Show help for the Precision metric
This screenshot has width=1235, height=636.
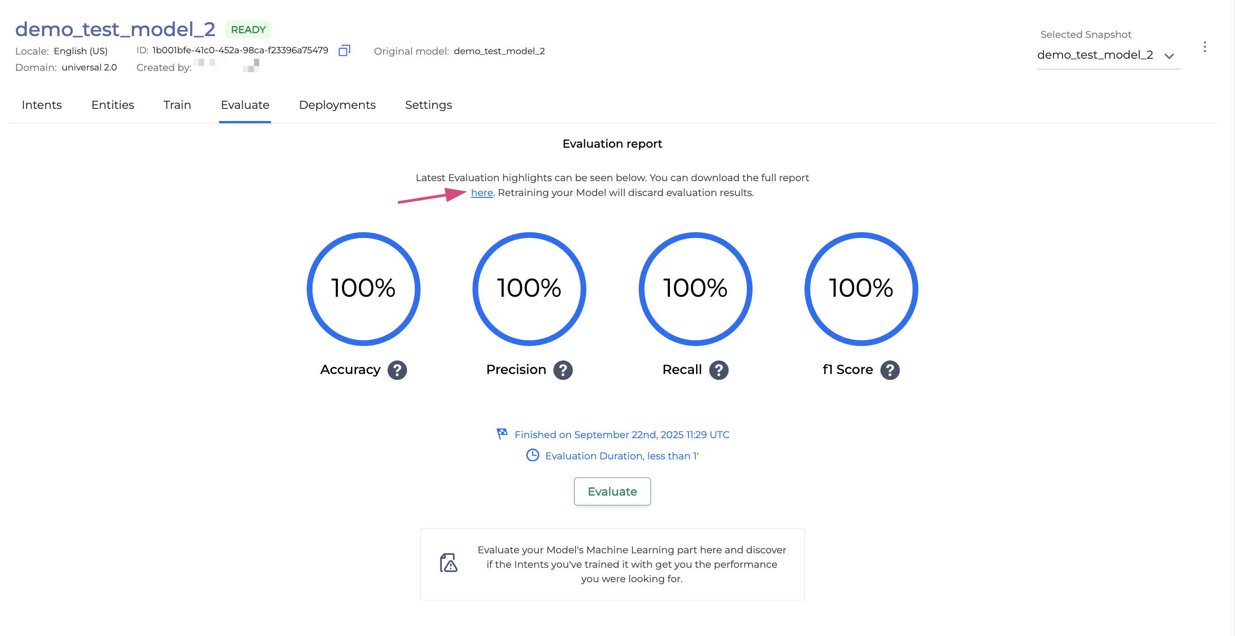pos(563,370)
